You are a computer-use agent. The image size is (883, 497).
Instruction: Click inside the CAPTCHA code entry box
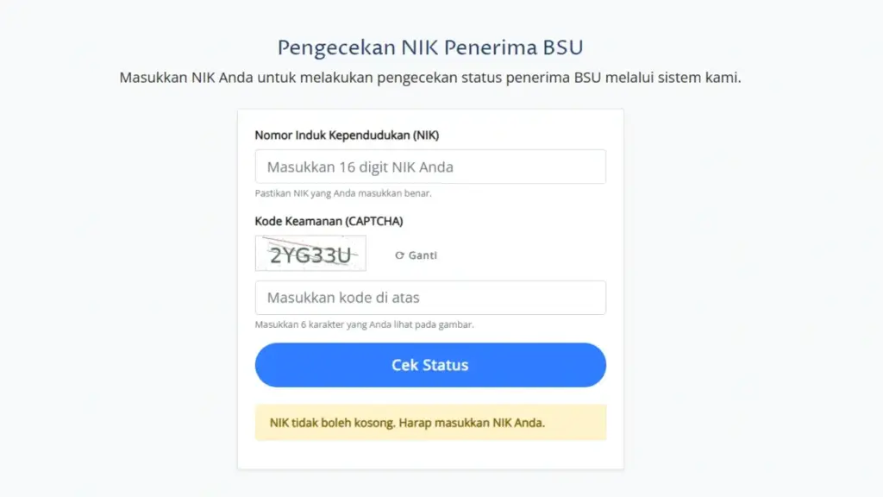pos(429,297)
